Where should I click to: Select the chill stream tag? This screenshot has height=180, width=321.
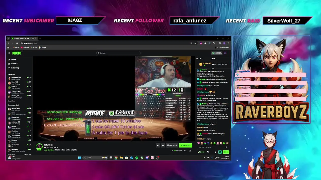tap(68, 150)
